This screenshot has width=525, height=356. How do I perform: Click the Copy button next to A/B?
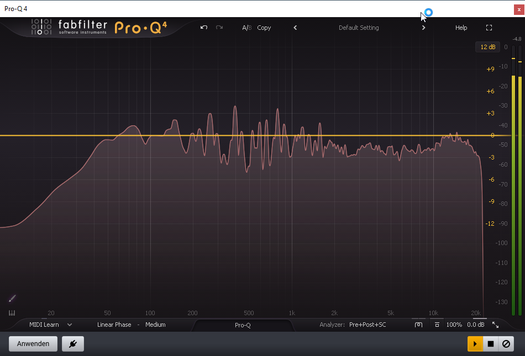click(264, 28)
